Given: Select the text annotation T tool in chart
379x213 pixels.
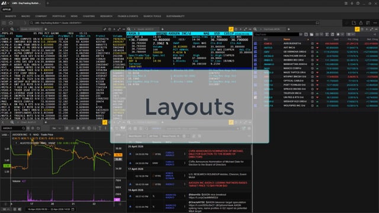Looking at the screenshot, I should point(100,128).
